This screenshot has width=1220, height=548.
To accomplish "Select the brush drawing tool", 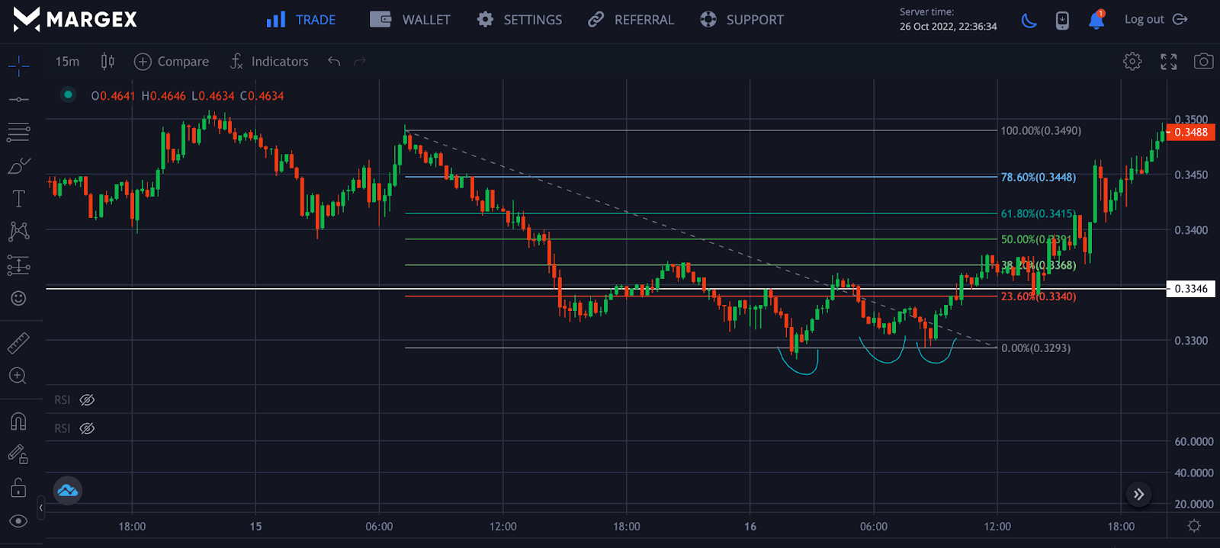I will tap(18, 165).
